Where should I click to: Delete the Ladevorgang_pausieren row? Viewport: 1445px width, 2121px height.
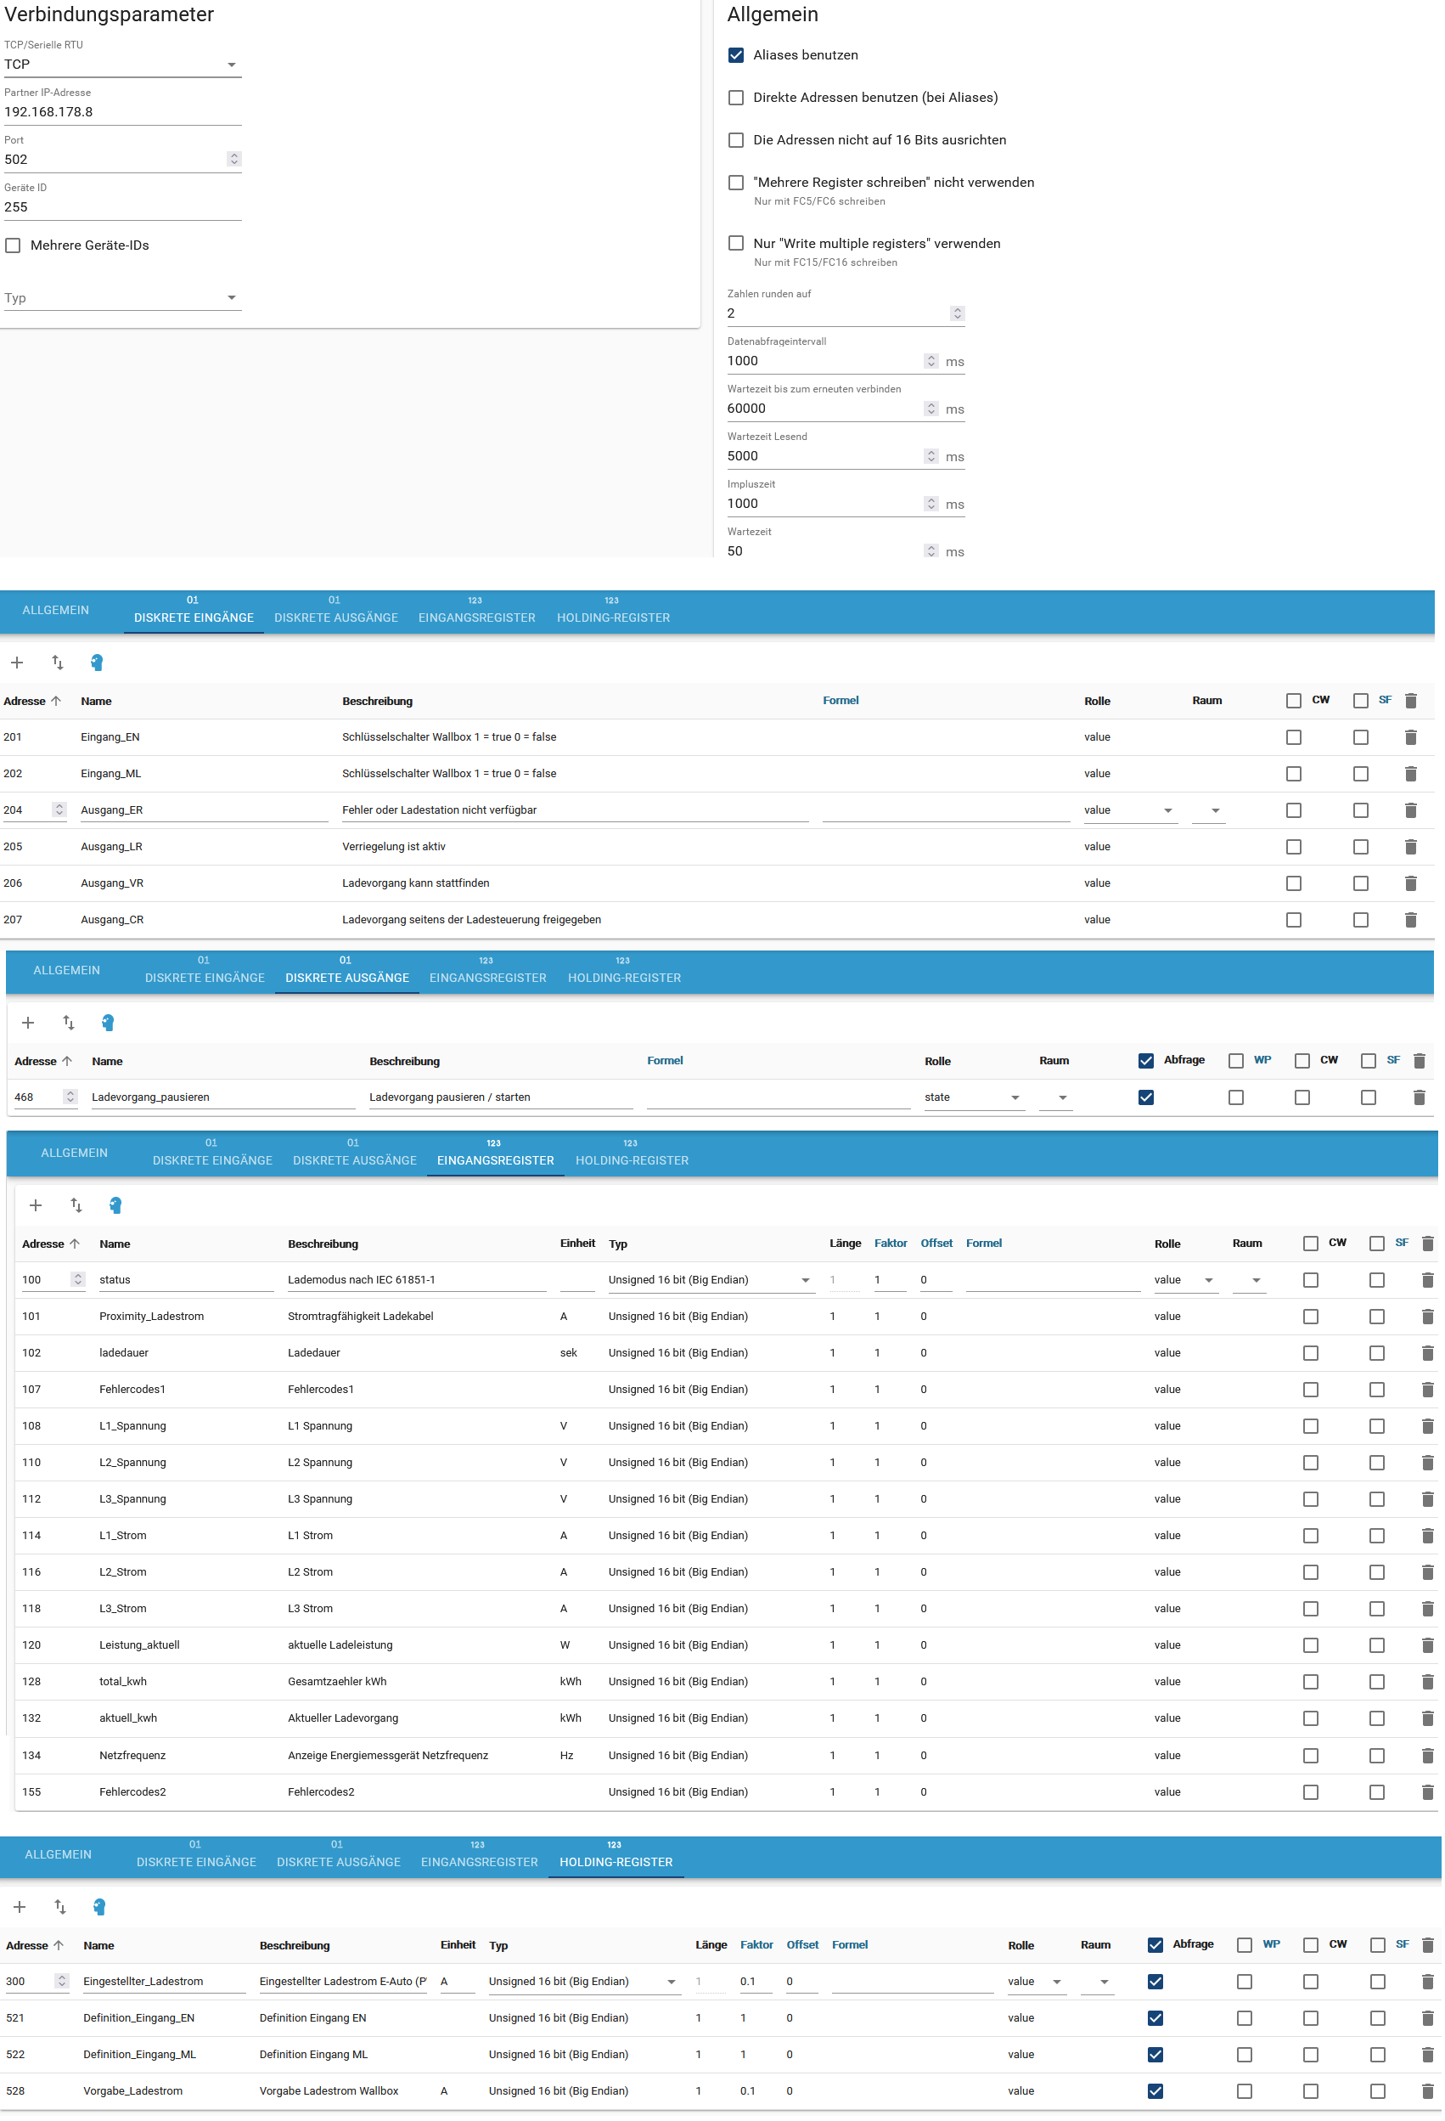pyautogui.click(x=1419, y=1098)
